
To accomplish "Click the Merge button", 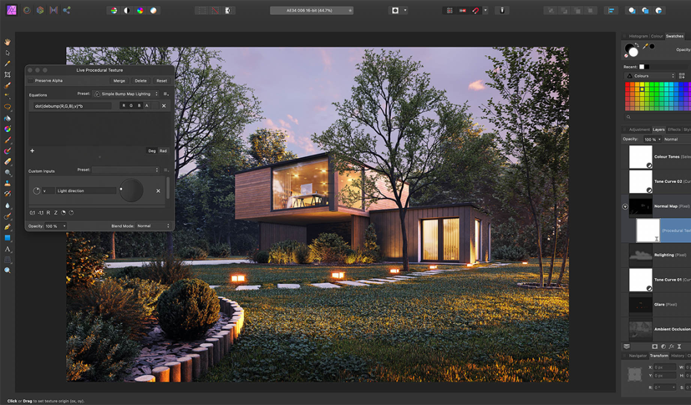I will click(119, 80).
